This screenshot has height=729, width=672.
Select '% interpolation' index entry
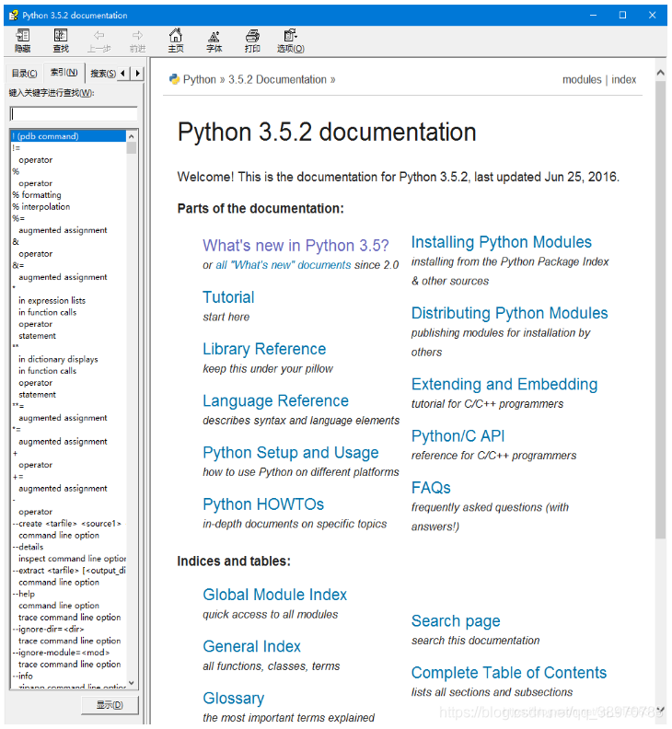click(41, 206)
